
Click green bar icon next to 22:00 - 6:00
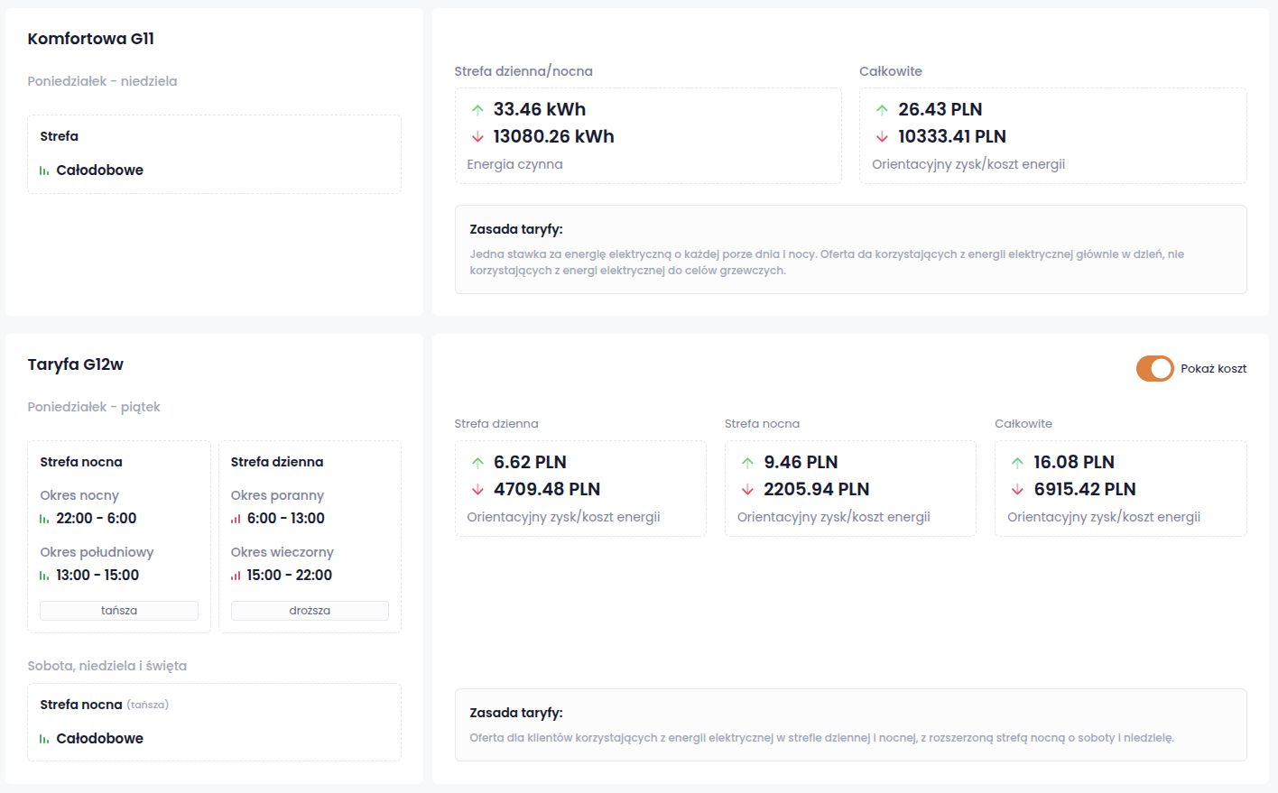(x=44, y=519)
